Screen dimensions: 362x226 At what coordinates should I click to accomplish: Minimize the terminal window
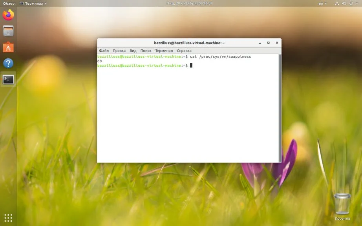pyautogui.click(x=260, y=43)
